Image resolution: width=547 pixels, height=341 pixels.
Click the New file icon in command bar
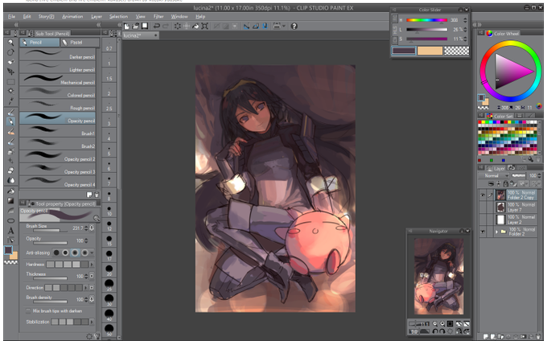tap(126, 27)
